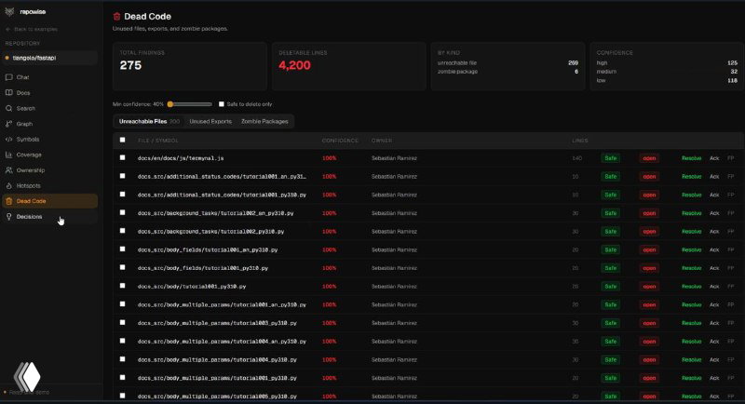The height and width of the screenshot is (404, 745).
Task: Open file docs/en/docs/js/termynal.js
Action: (x=181, y=158)
